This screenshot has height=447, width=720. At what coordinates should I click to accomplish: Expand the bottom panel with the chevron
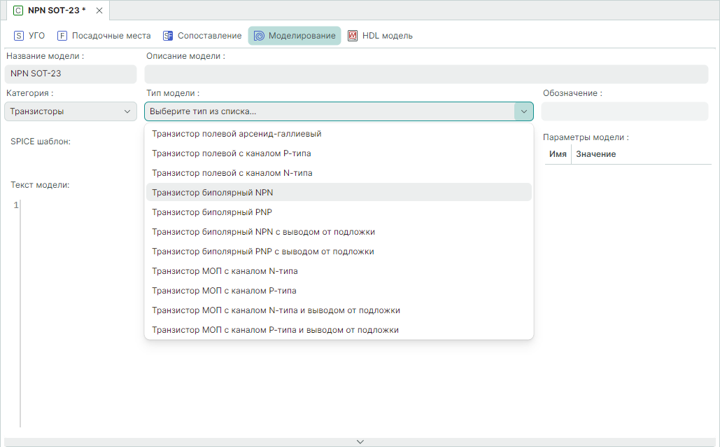click(x=360, y=441)
